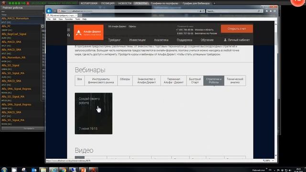Open the Поддержка site navigation item
306x172 pixels.
(185, 40)
